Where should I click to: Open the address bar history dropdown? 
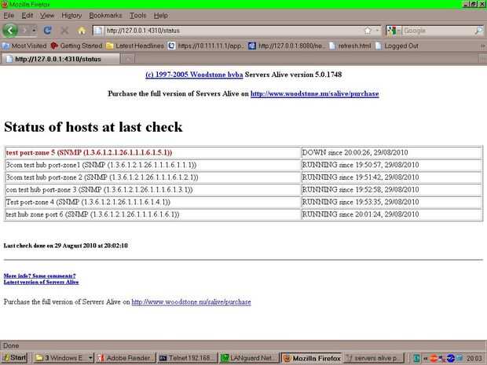(377, 31)
